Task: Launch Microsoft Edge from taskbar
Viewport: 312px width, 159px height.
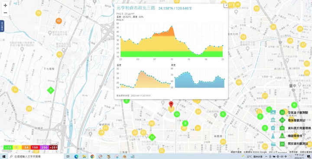Action: [x=76, y=156]
